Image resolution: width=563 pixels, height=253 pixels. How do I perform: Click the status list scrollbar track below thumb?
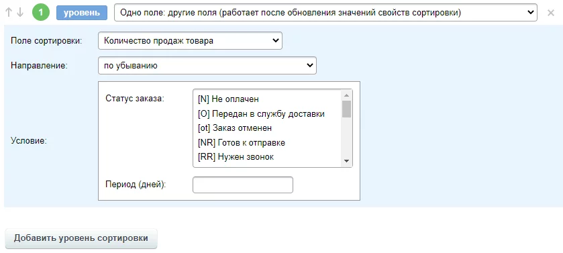346,138
